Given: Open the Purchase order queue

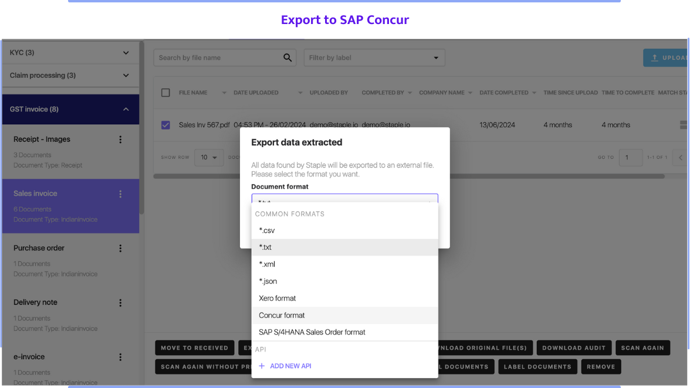Looking at the screenshot, I should pos(70,261).
